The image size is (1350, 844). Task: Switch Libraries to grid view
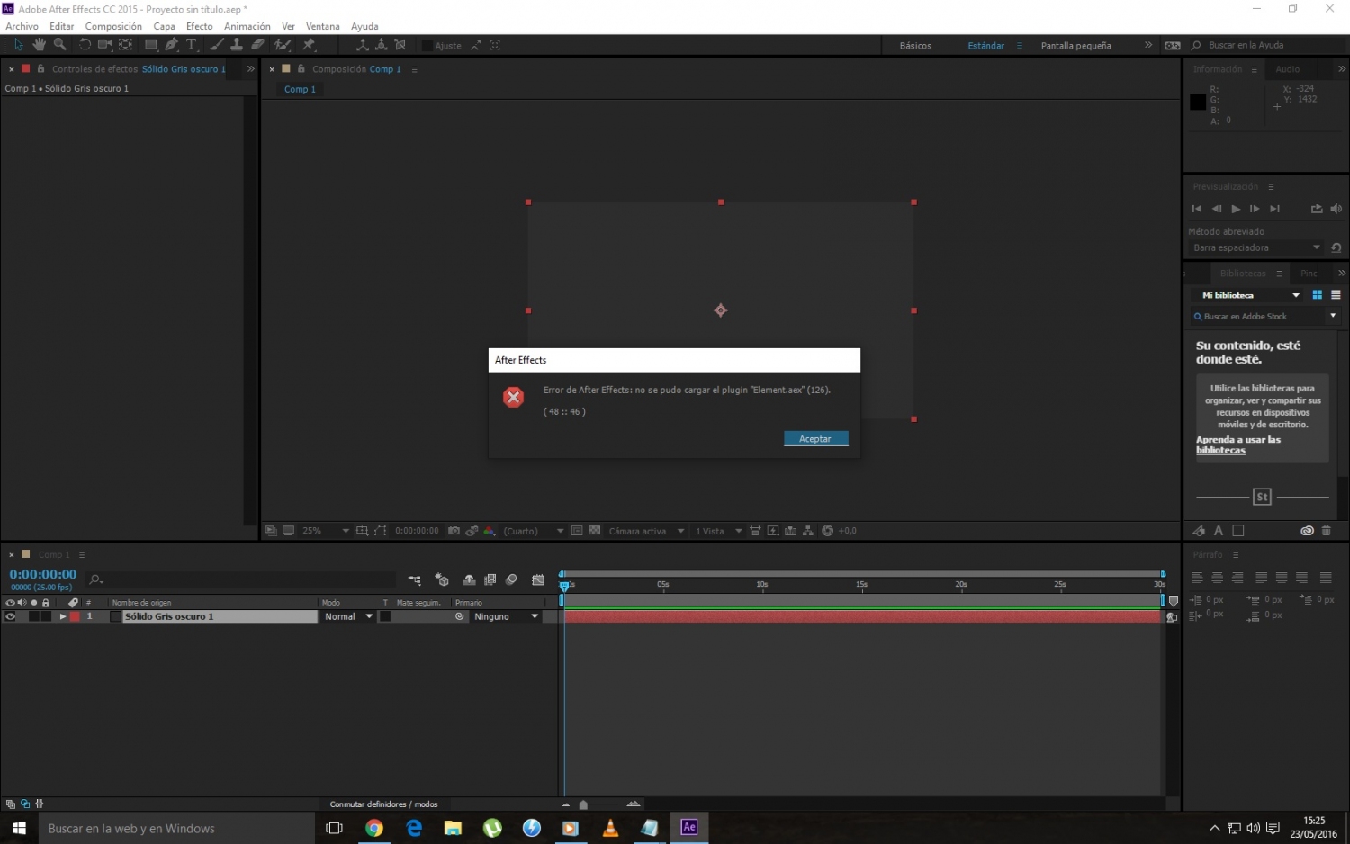1317,295
